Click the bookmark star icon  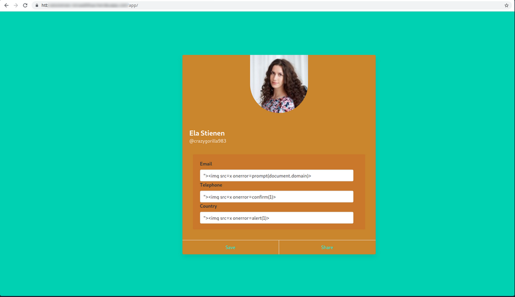pyautogui.click(x=506, y=6)
